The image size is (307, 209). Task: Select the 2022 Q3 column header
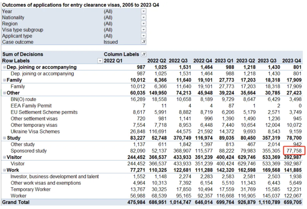pyautogui.click(x=178, y=61)
